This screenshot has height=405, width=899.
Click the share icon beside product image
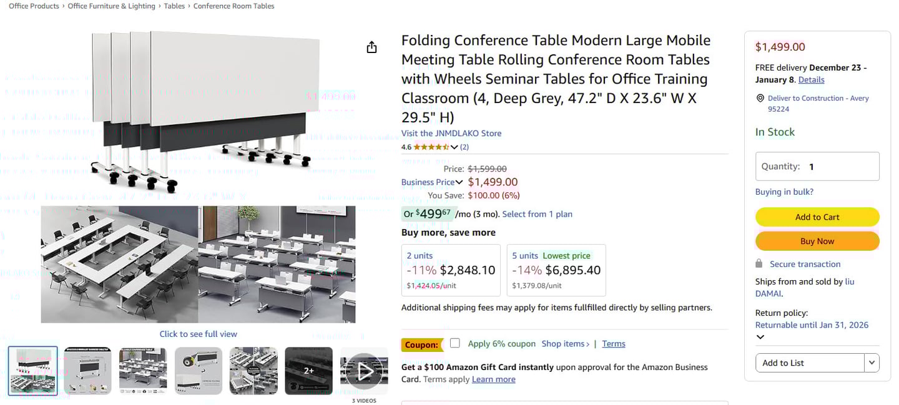point(371,47)
